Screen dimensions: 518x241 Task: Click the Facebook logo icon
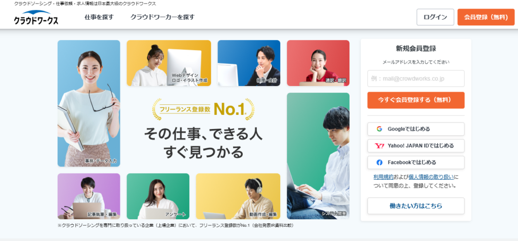coord(379,163)
